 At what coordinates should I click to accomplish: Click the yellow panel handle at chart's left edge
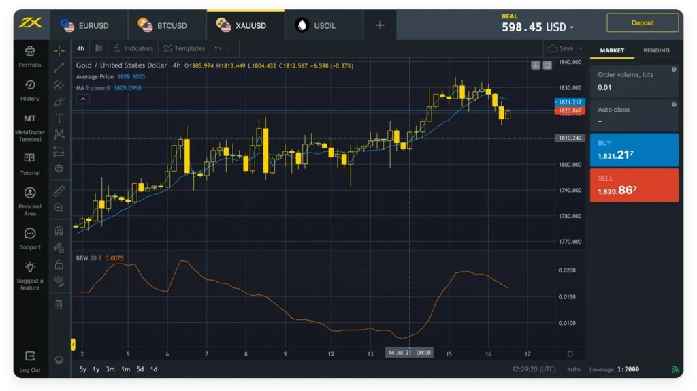click(74, 344)
